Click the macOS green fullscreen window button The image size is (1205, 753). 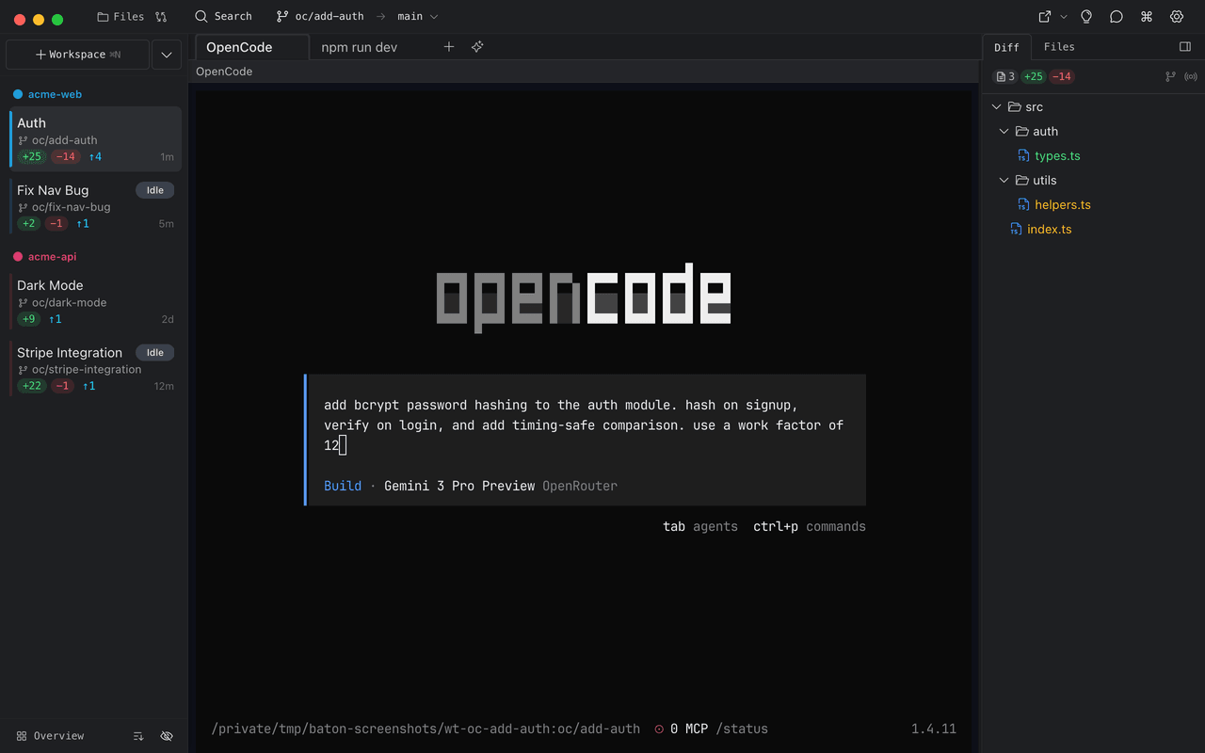pyautogui.click(x=57, y=19)
